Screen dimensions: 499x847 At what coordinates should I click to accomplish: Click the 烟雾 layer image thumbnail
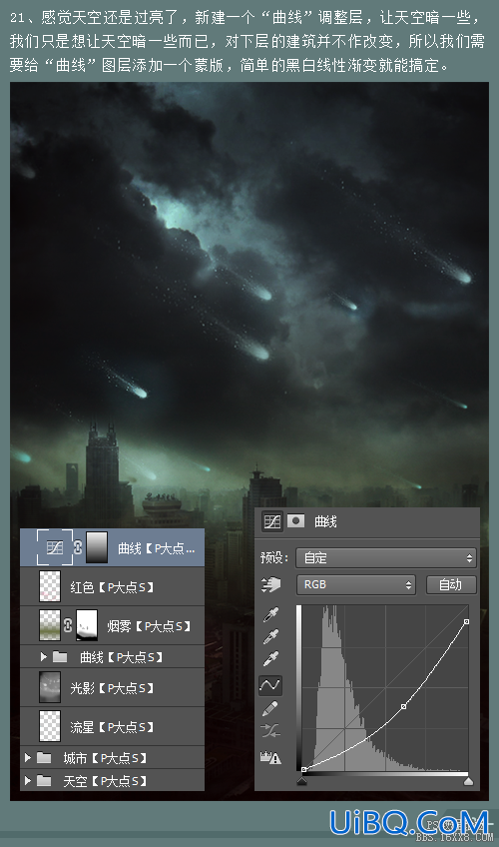pos(50,625)
